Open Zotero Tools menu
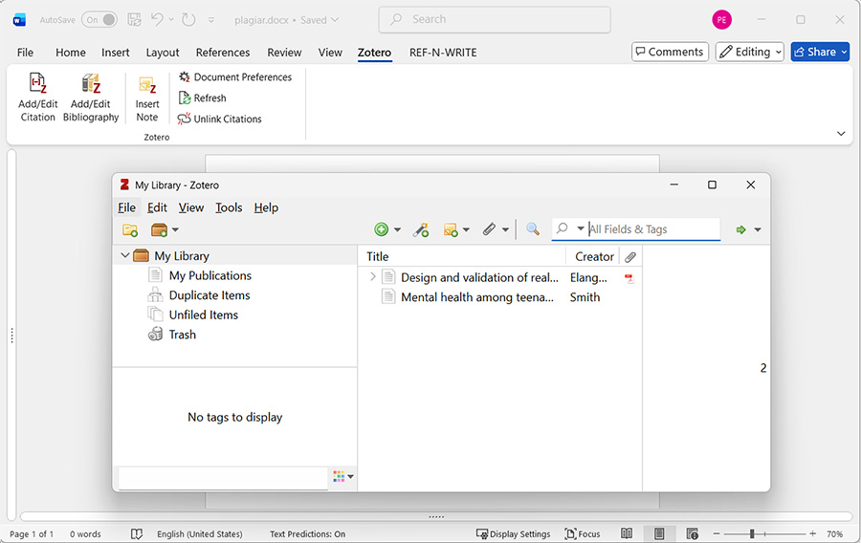Image resolution: width=861 pixels, height=543 pixels. click(229, 207)
